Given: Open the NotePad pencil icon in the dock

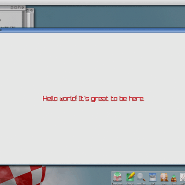Looking at the screenshot, I should (130, 177).
